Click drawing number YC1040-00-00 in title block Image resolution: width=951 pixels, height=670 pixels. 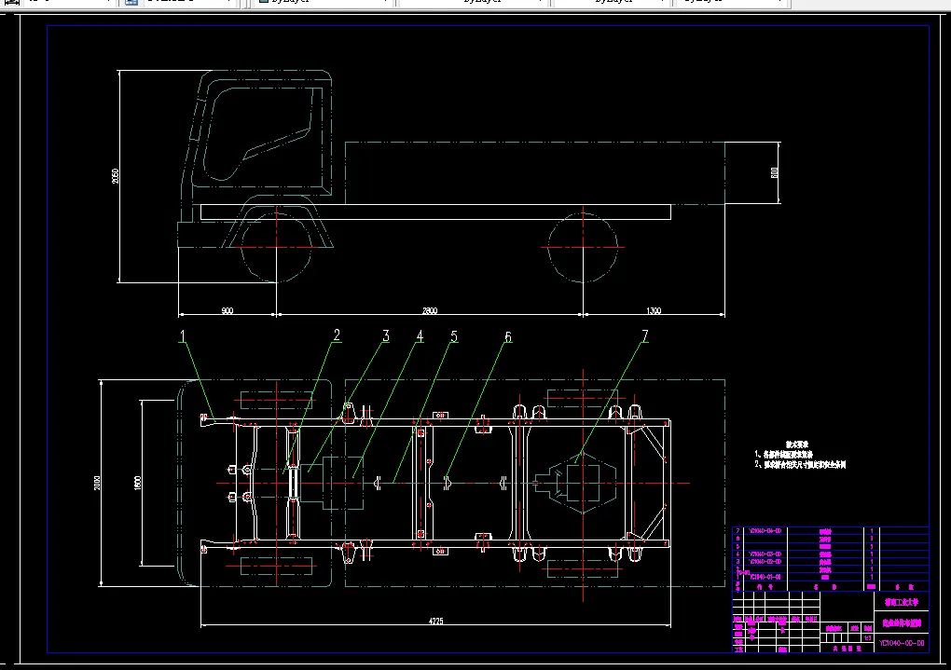pyautogui.click(x=902, y=643)
